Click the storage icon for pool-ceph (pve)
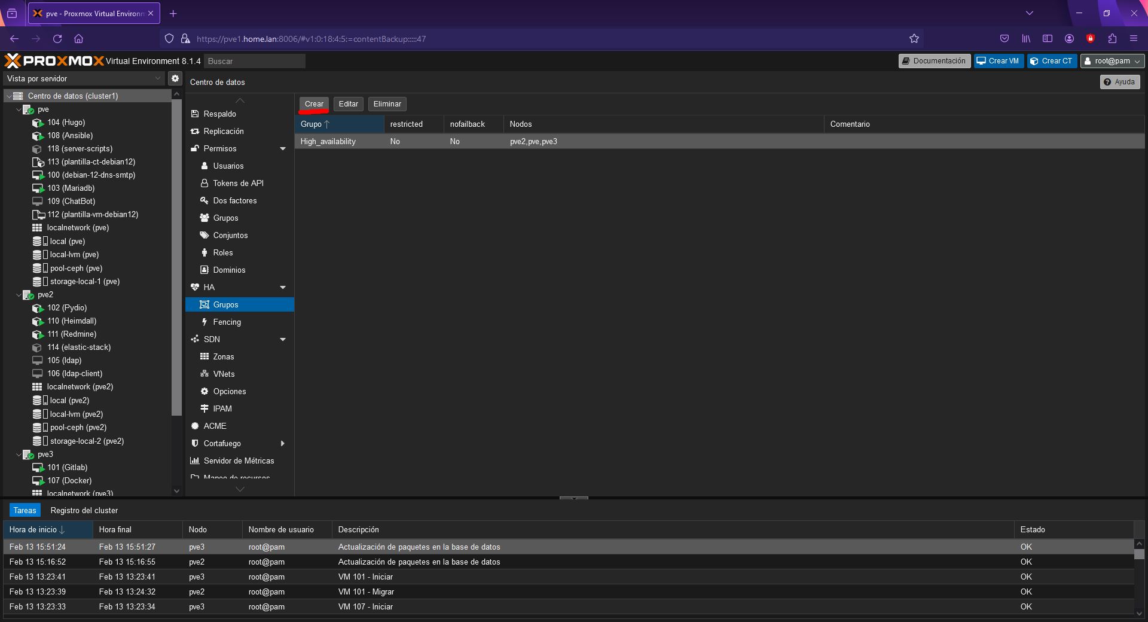Image resolution: width=1148 pixels, height=622 pixels. pos(40,269)
